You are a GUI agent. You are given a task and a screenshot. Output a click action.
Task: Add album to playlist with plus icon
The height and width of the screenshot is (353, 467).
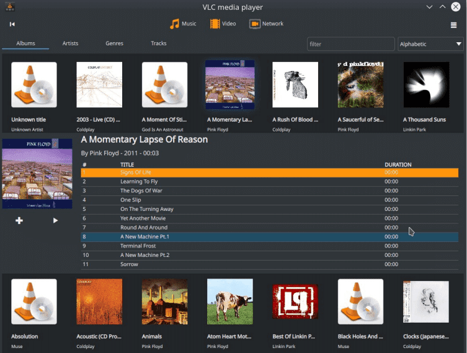(19, 220)
